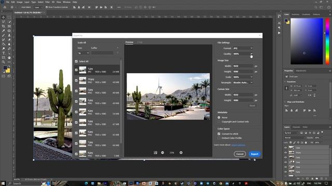Open the Auto-Select Layer dropdown
This screenshot has height=186, width=332.
coord(37,7)
